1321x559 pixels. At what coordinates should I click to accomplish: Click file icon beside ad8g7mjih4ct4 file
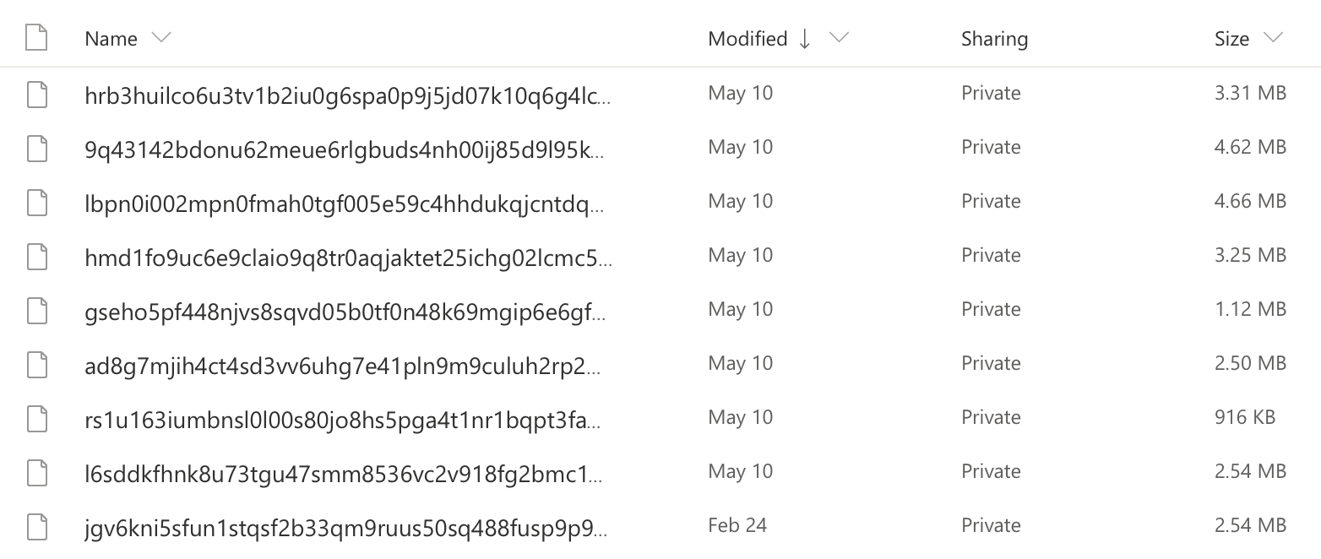point(36,363)
